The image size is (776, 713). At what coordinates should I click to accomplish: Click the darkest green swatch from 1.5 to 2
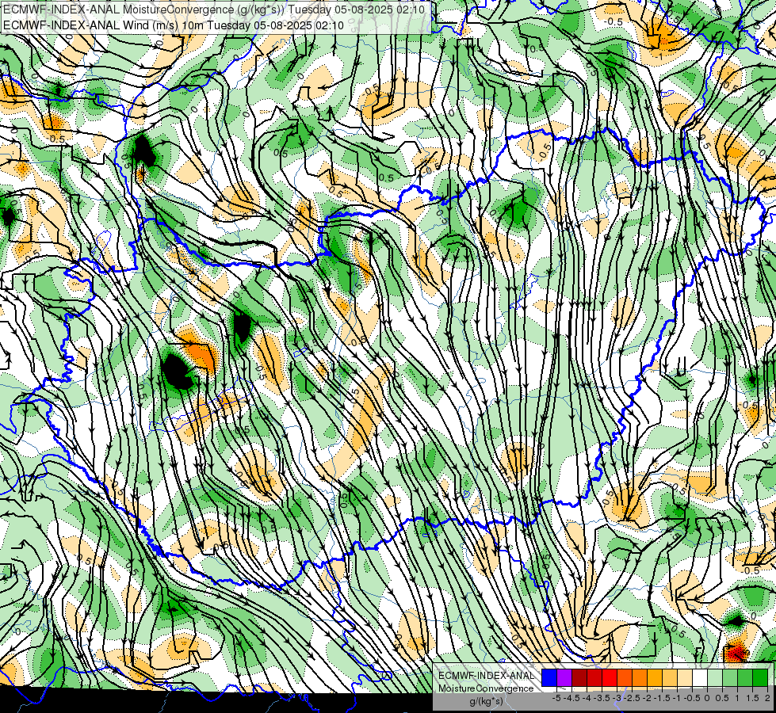pyautogui.click(x=760, y=677)
